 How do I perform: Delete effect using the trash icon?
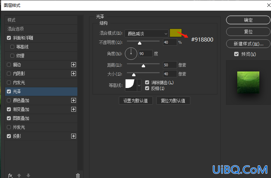(x=78, y=176)
